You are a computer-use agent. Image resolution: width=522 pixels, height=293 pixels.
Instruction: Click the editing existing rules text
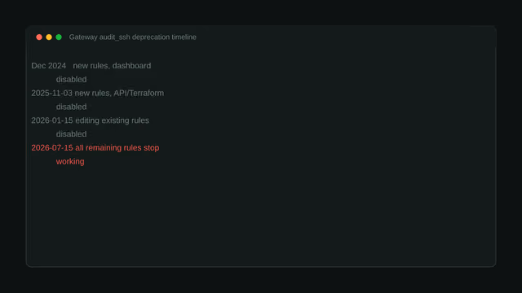[113, 120]
